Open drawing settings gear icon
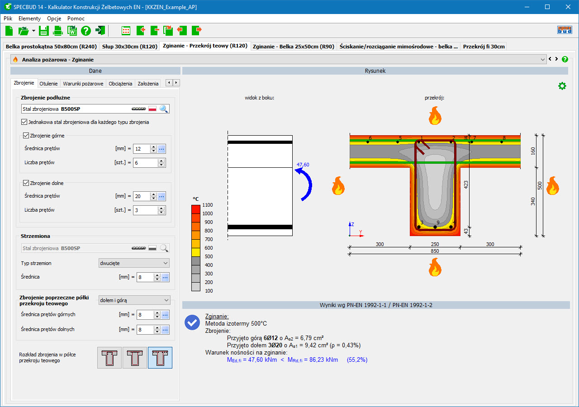The width and height of the screenshot is (579, 407). [x=562, y=86]
